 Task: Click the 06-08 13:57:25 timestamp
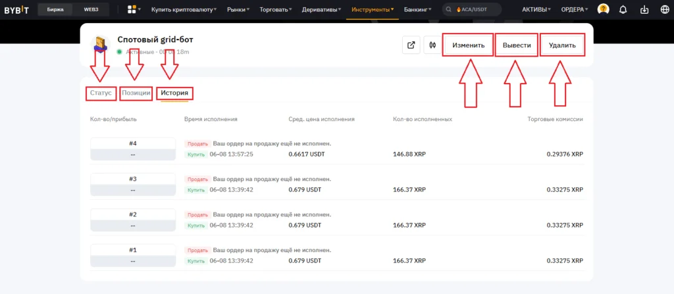tap(231, 155)
